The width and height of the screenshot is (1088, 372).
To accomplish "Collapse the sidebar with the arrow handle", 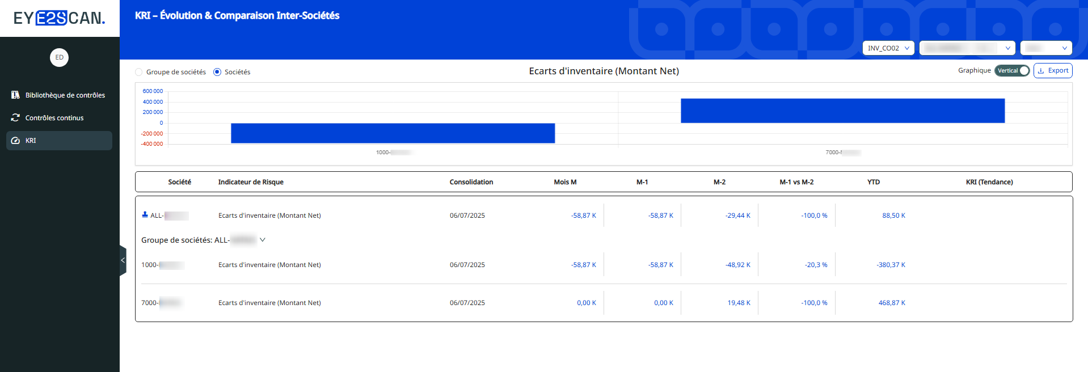I will pyautogui.click(x=123, y=261).
